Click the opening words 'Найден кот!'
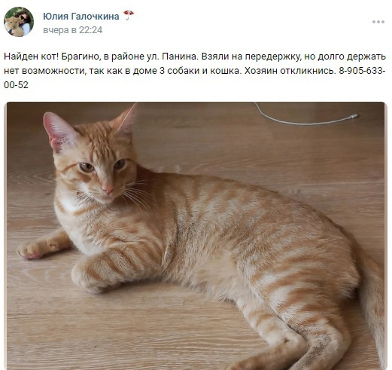Screen dimensions: 392x370 (32, 57)
